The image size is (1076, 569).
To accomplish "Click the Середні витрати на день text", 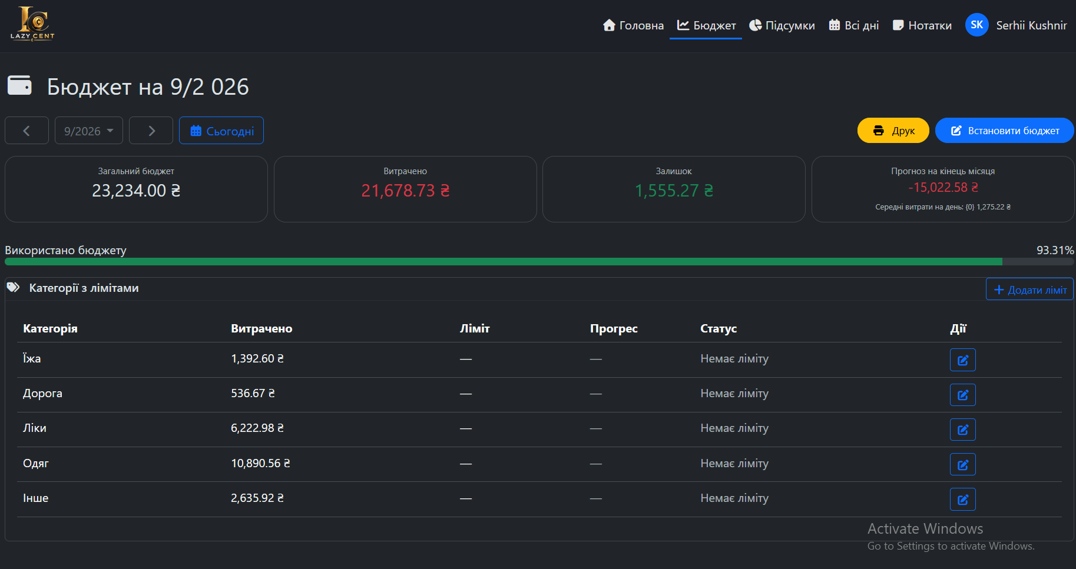I will point(943,207).
